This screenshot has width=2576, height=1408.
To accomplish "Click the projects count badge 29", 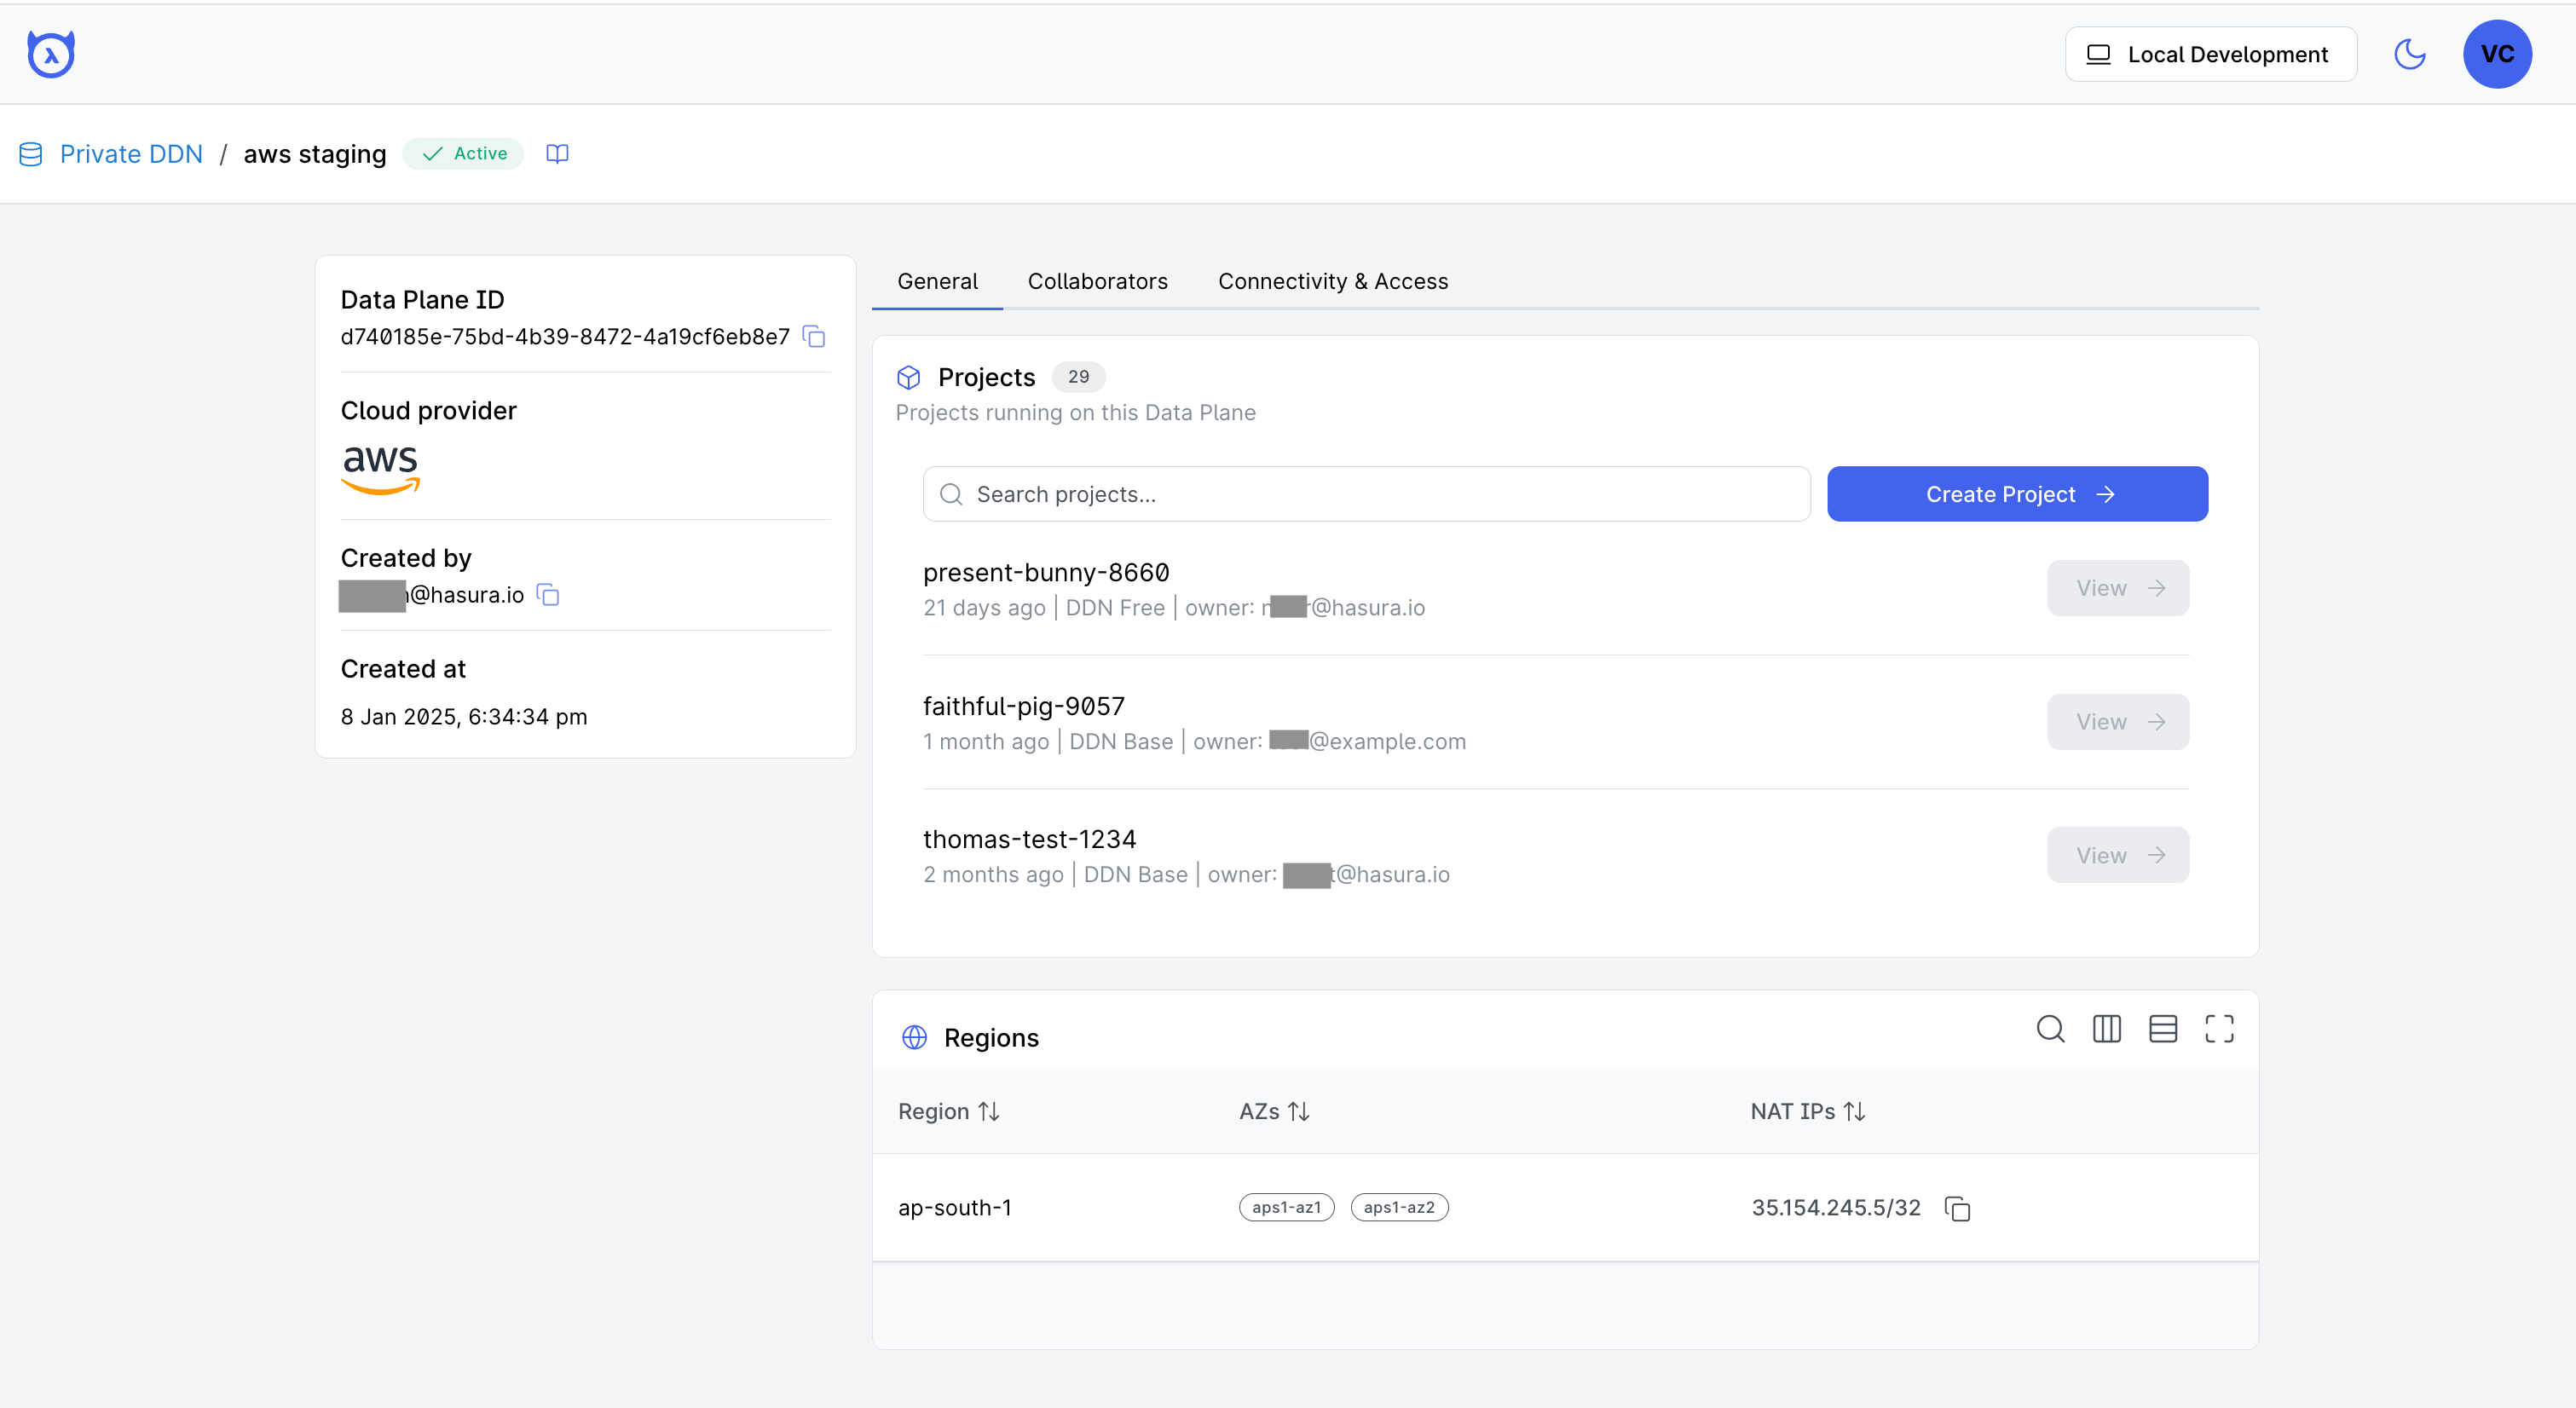I will (x=1078, y=377).
